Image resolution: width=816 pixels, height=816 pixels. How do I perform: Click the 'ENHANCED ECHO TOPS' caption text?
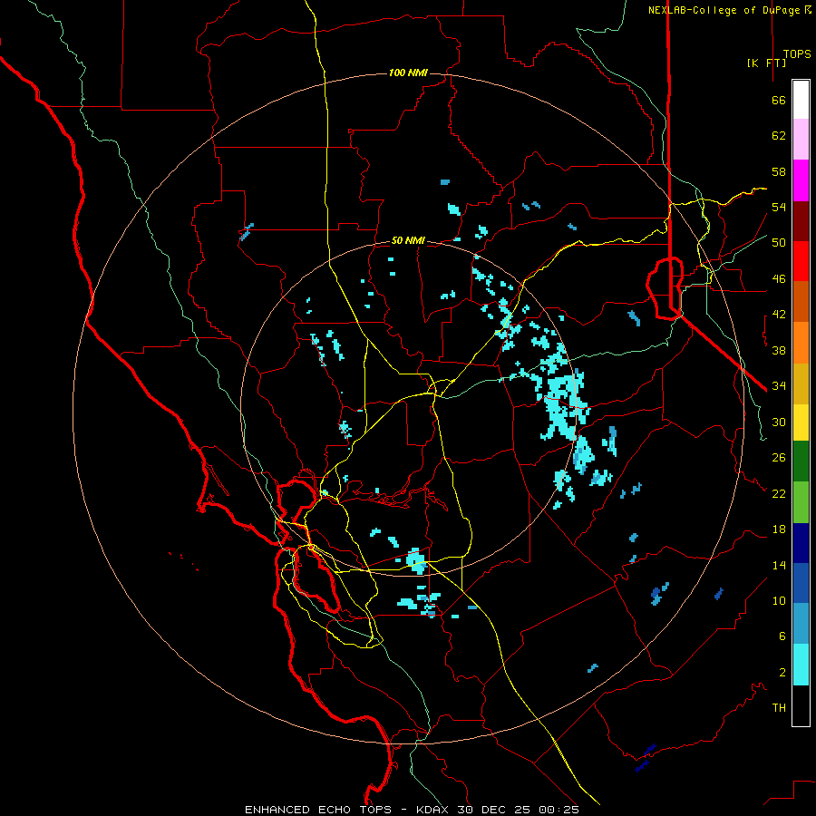coord(318,810)
